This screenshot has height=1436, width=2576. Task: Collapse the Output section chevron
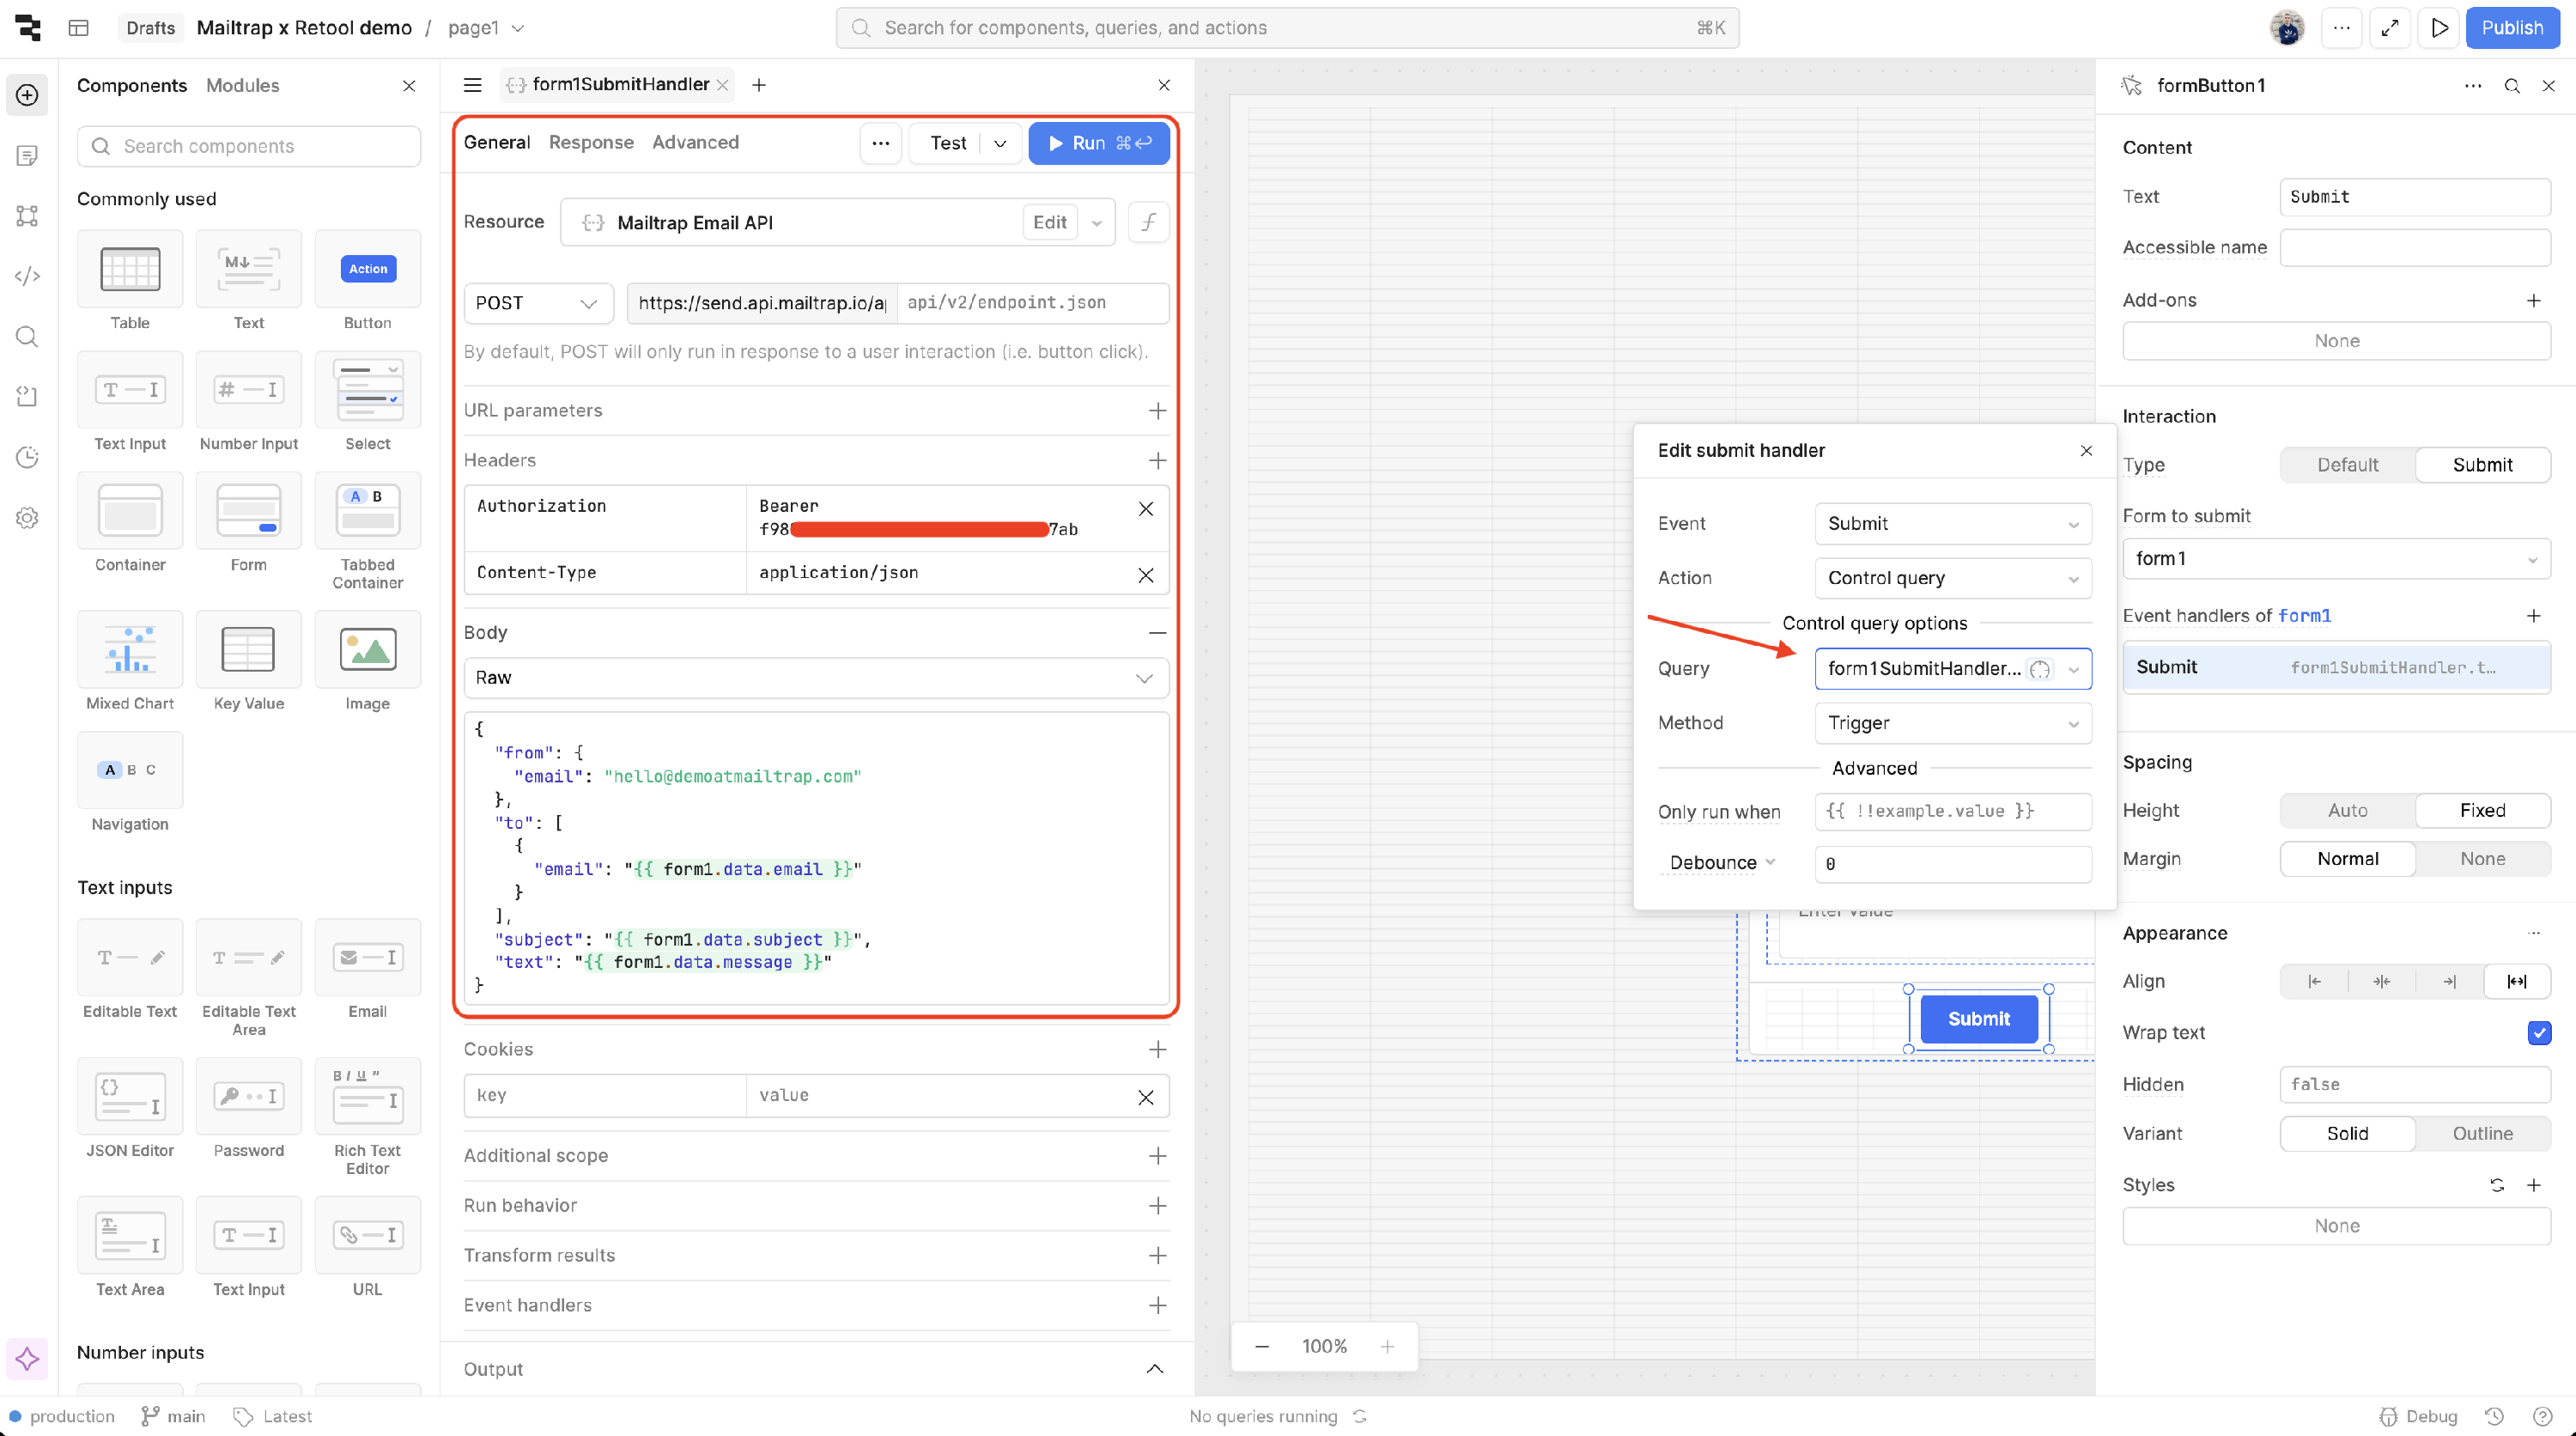[x=1155, y=1369]
